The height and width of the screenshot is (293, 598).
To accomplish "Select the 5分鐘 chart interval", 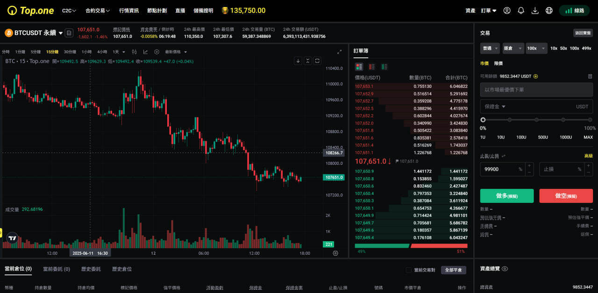I will tap(36, 52).
